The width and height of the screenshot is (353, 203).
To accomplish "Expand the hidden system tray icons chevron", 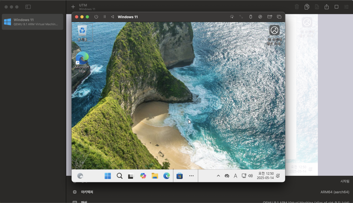I will [x=218, y=176].
